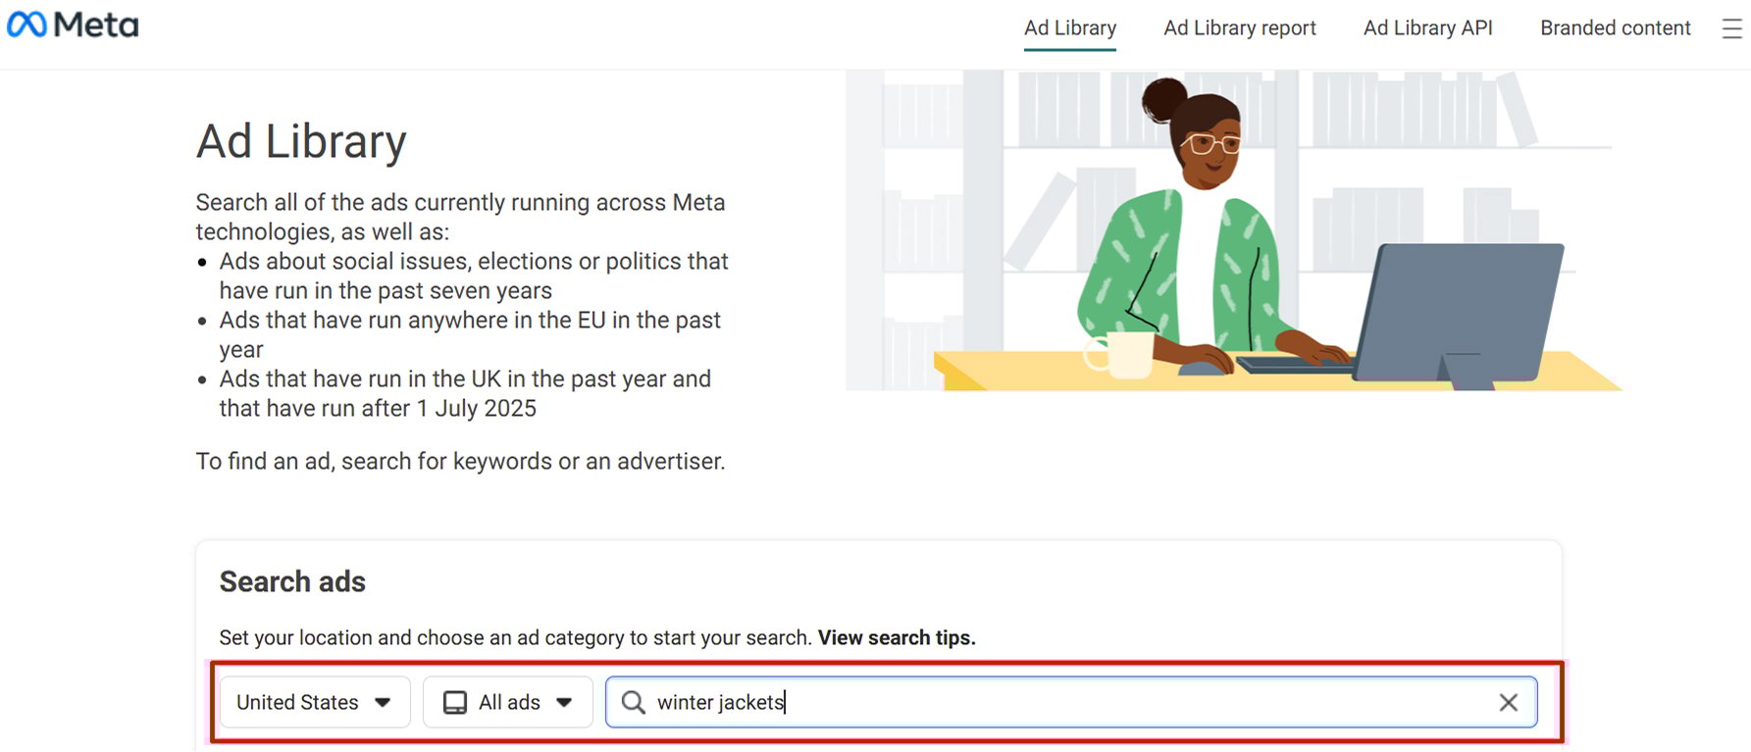Expand the All ads category selector
Viewport: 1751px width, 752px height.
(x=507, y=702)
